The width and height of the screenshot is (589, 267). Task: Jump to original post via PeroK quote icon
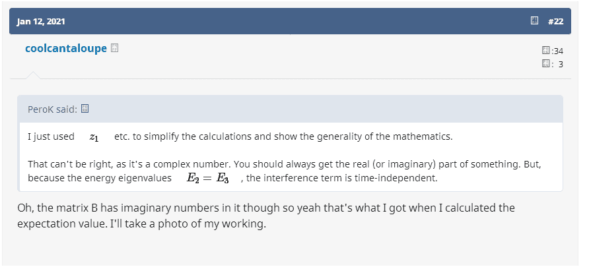85,109
